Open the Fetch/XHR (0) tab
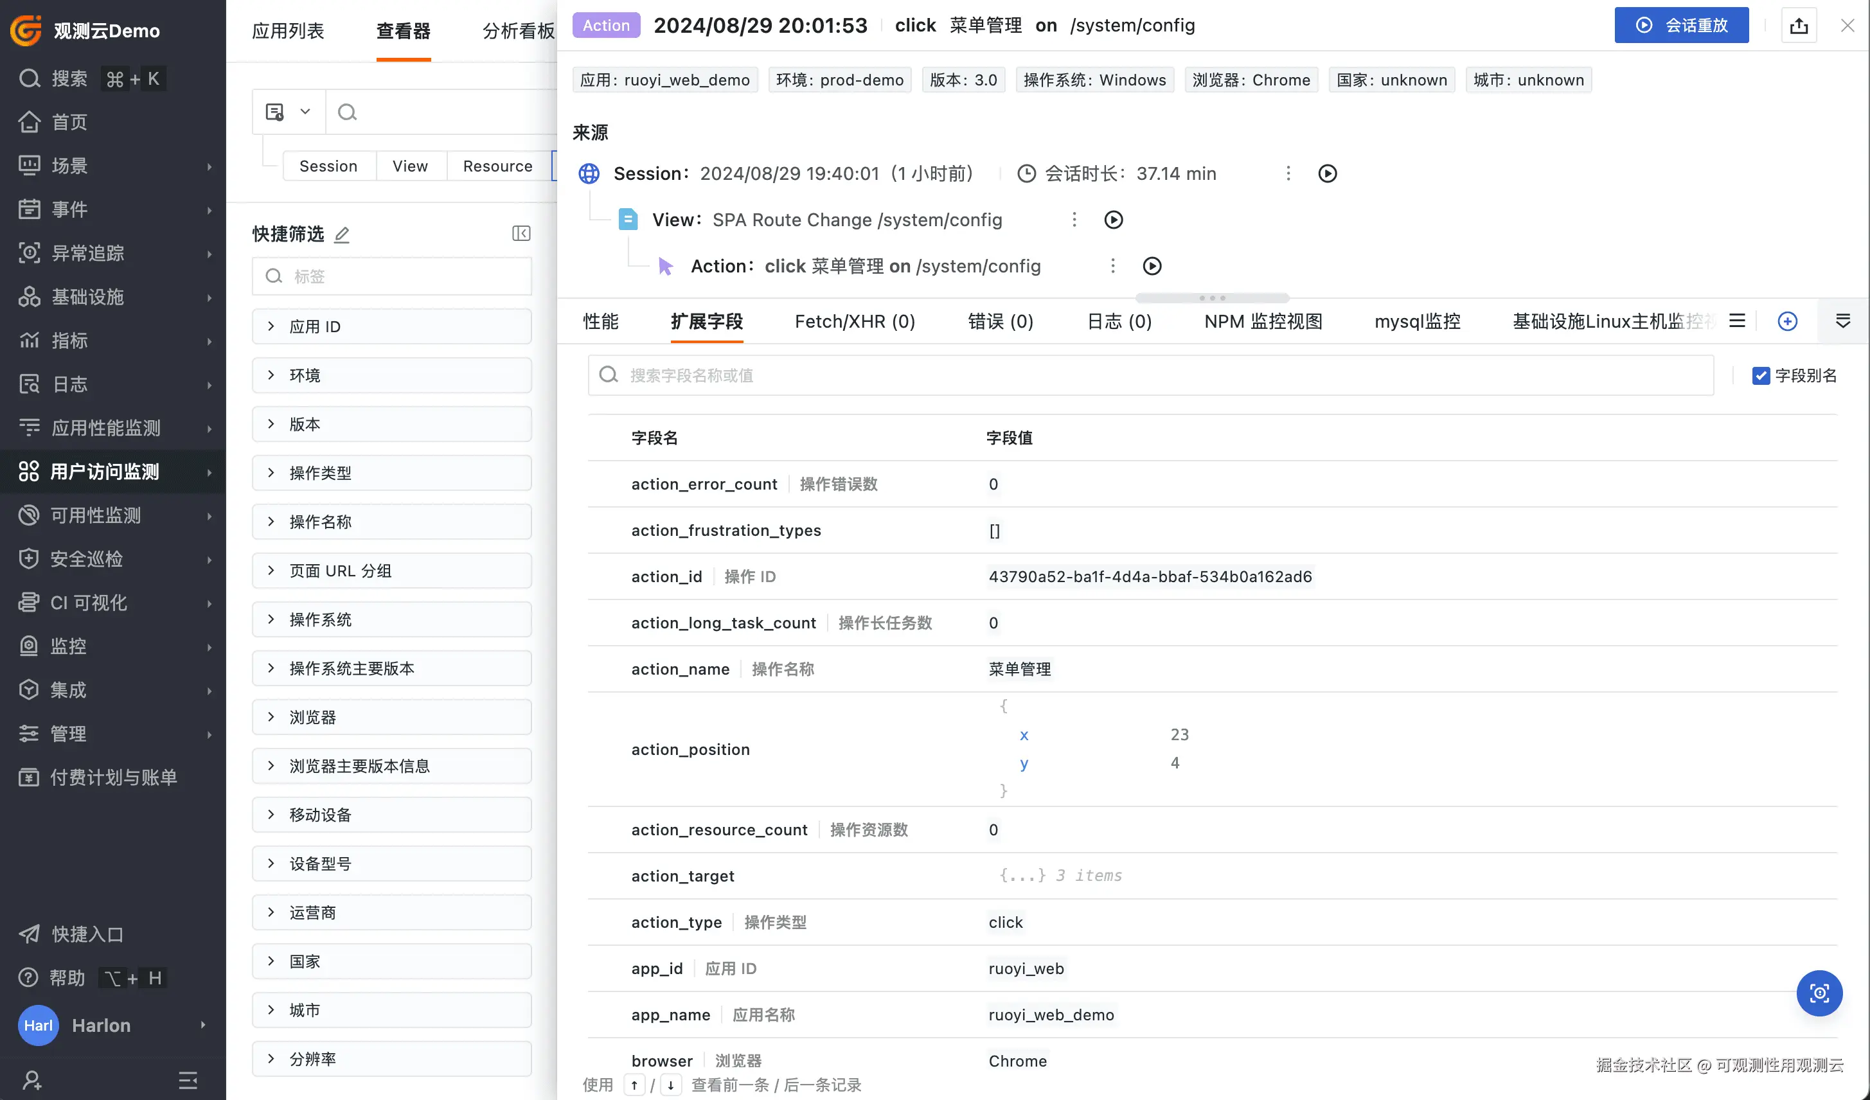The width and height of the screenshot is (1870, 1100). (x=854, y=321)
